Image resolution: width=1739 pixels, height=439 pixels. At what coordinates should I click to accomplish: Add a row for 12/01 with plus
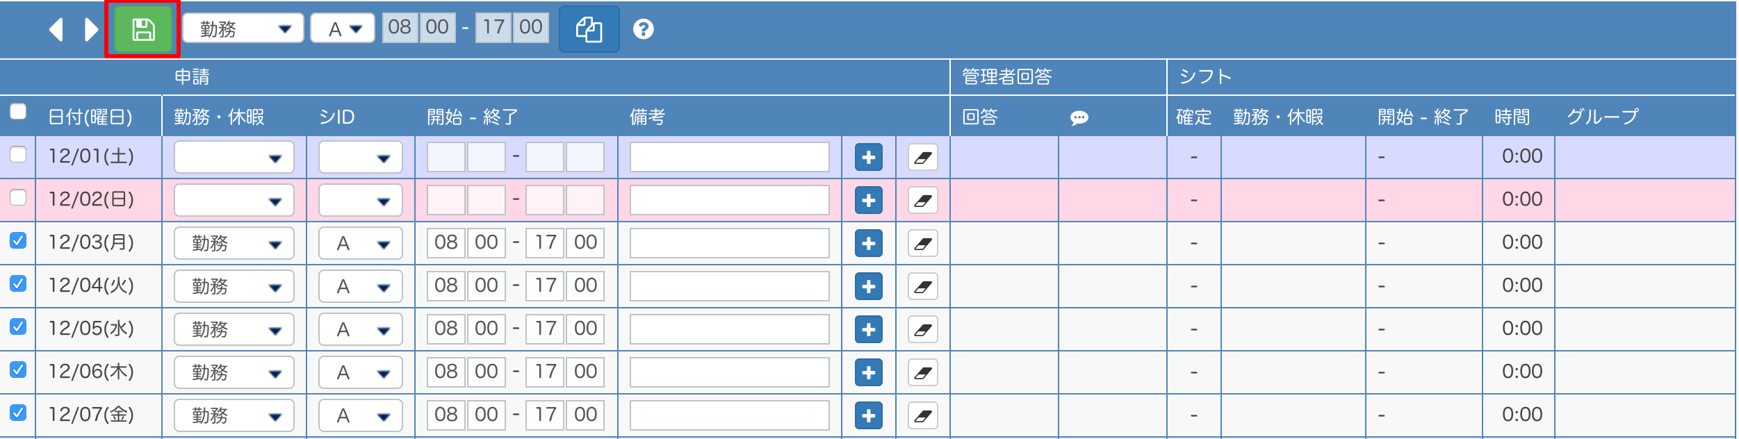pos(868,157)
